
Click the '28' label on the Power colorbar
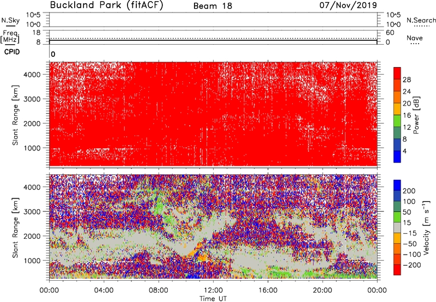click(407, 80)
